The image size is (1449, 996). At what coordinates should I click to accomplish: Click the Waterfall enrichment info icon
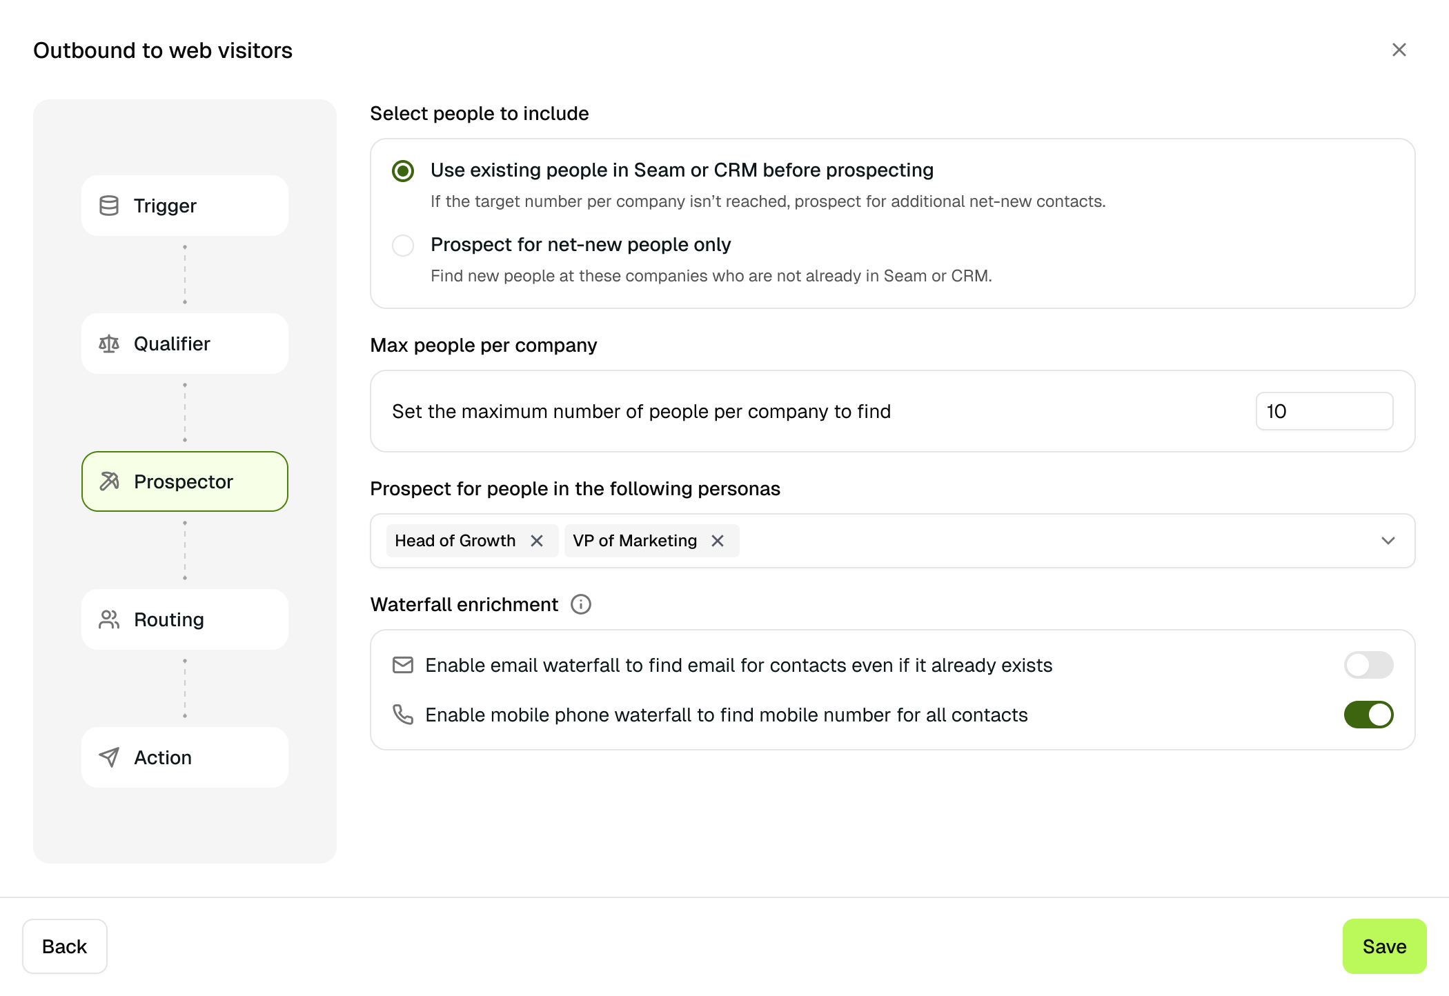pyautogui.click(x=581, y=605)
